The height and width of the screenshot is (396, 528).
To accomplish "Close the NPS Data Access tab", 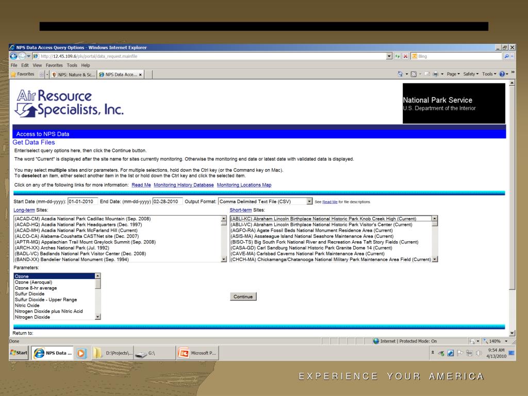I will click(140, 75).
